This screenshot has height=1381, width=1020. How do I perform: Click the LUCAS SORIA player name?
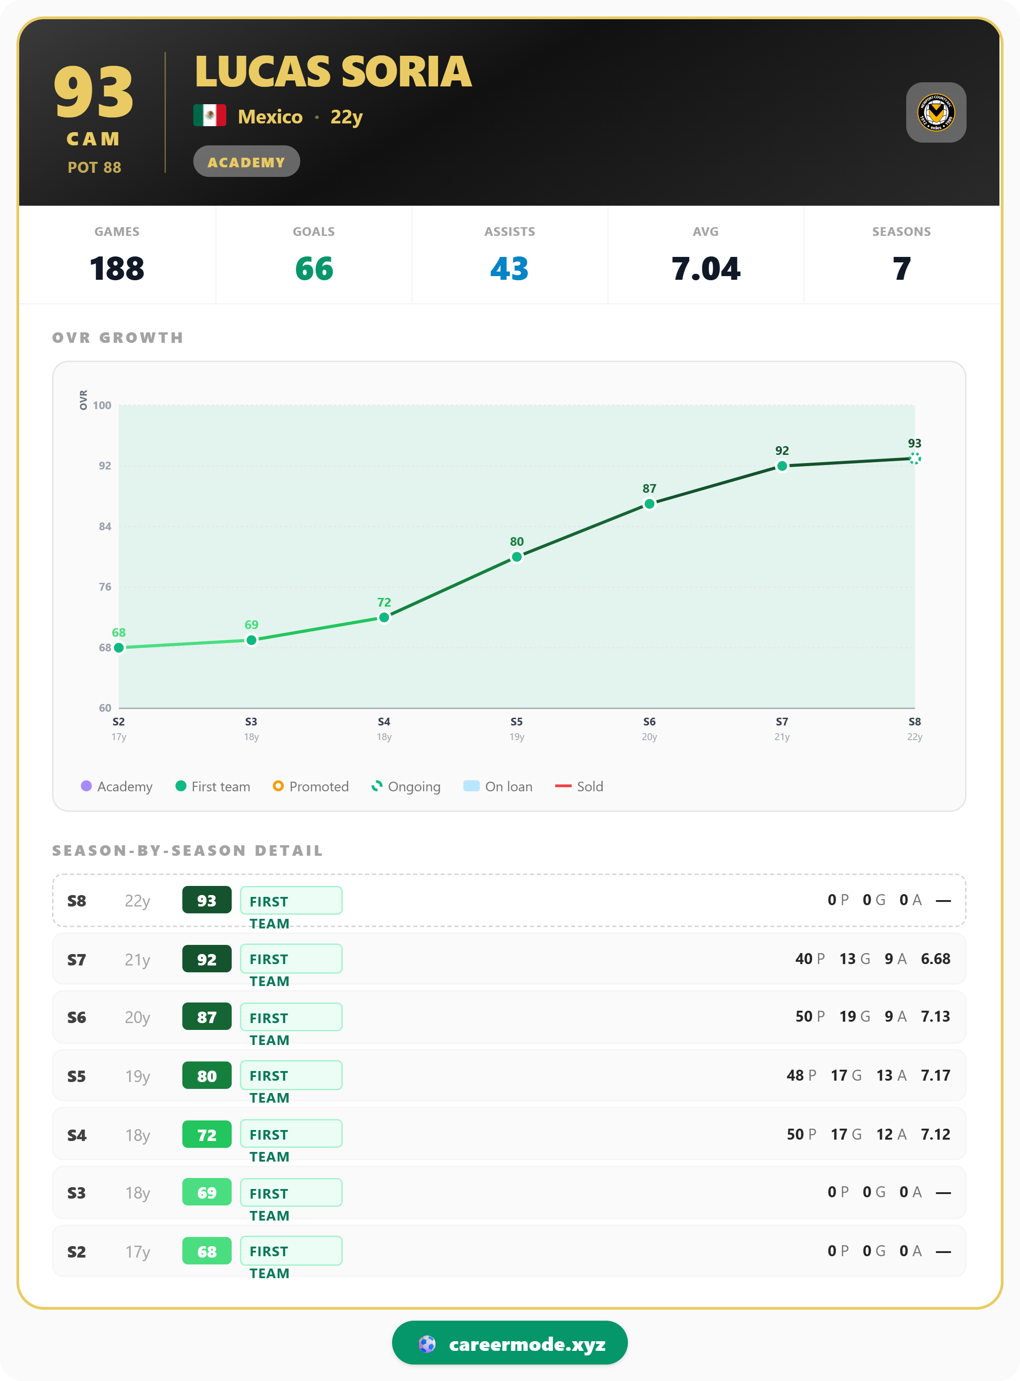(x=334, y=72)
